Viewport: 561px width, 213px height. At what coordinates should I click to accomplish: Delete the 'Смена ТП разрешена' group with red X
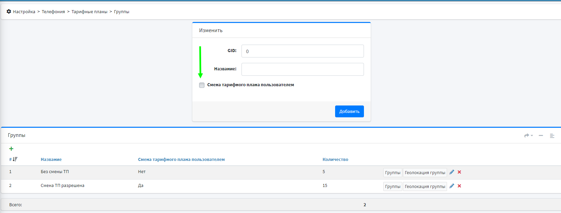point(459,186)
